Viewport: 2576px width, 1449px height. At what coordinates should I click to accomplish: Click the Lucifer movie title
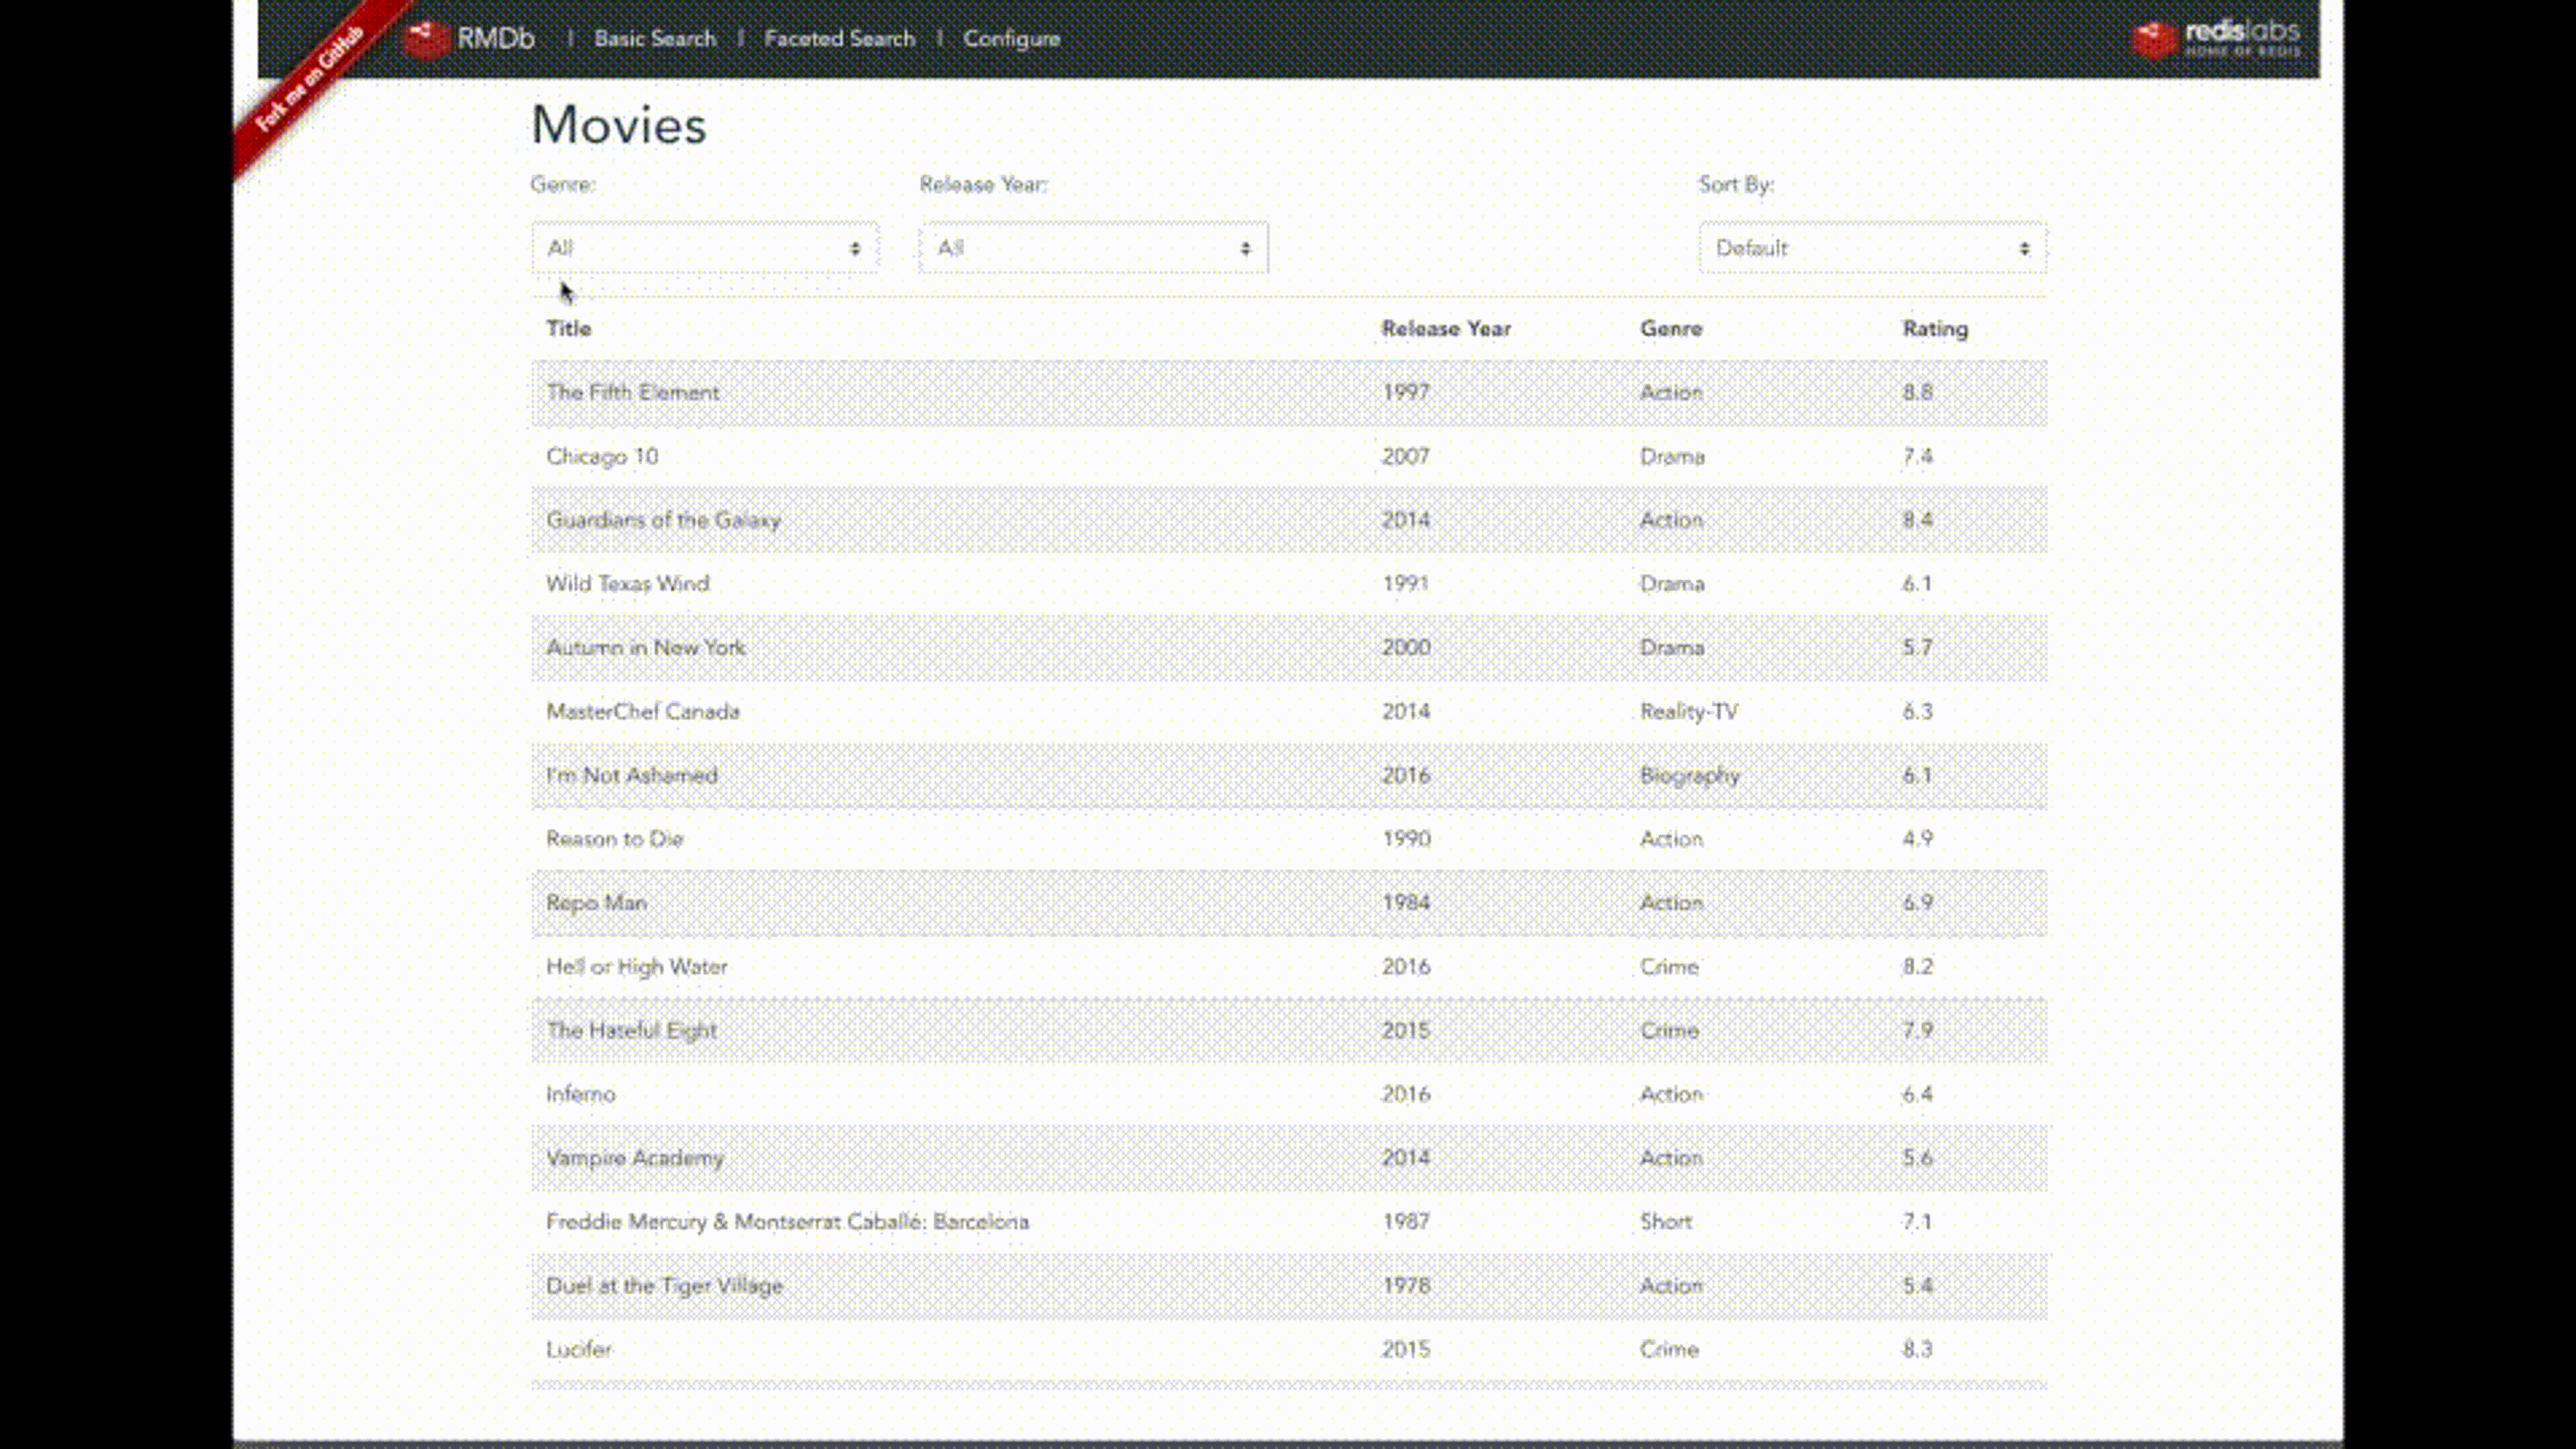pyautogui.click(x=578, y=1350)
